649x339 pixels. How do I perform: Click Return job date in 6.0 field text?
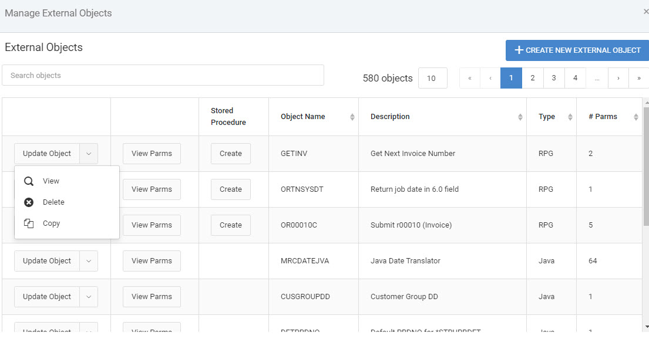[414, 189]
